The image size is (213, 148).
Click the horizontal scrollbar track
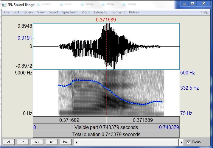click(129, 142)
